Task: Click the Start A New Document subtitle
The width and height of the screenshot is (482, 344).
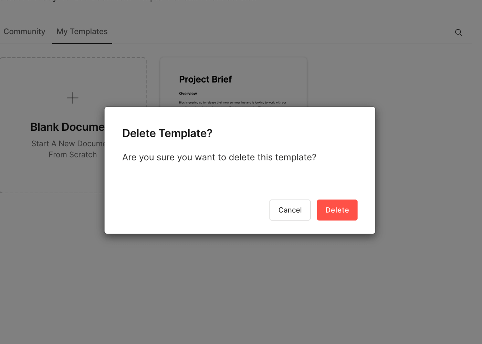Action: point(68,143)
